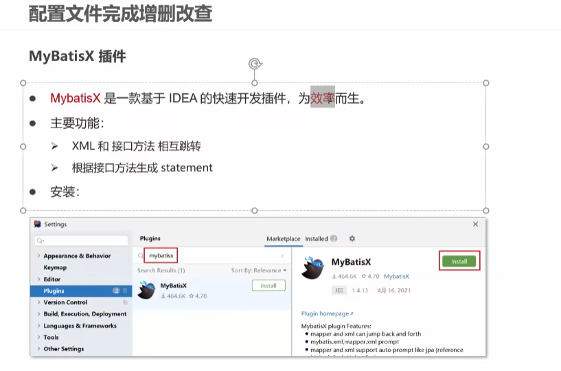Click the MyBatisX heading in the details pane
Screen dimensions: 561x371
(x=351, y=262)
